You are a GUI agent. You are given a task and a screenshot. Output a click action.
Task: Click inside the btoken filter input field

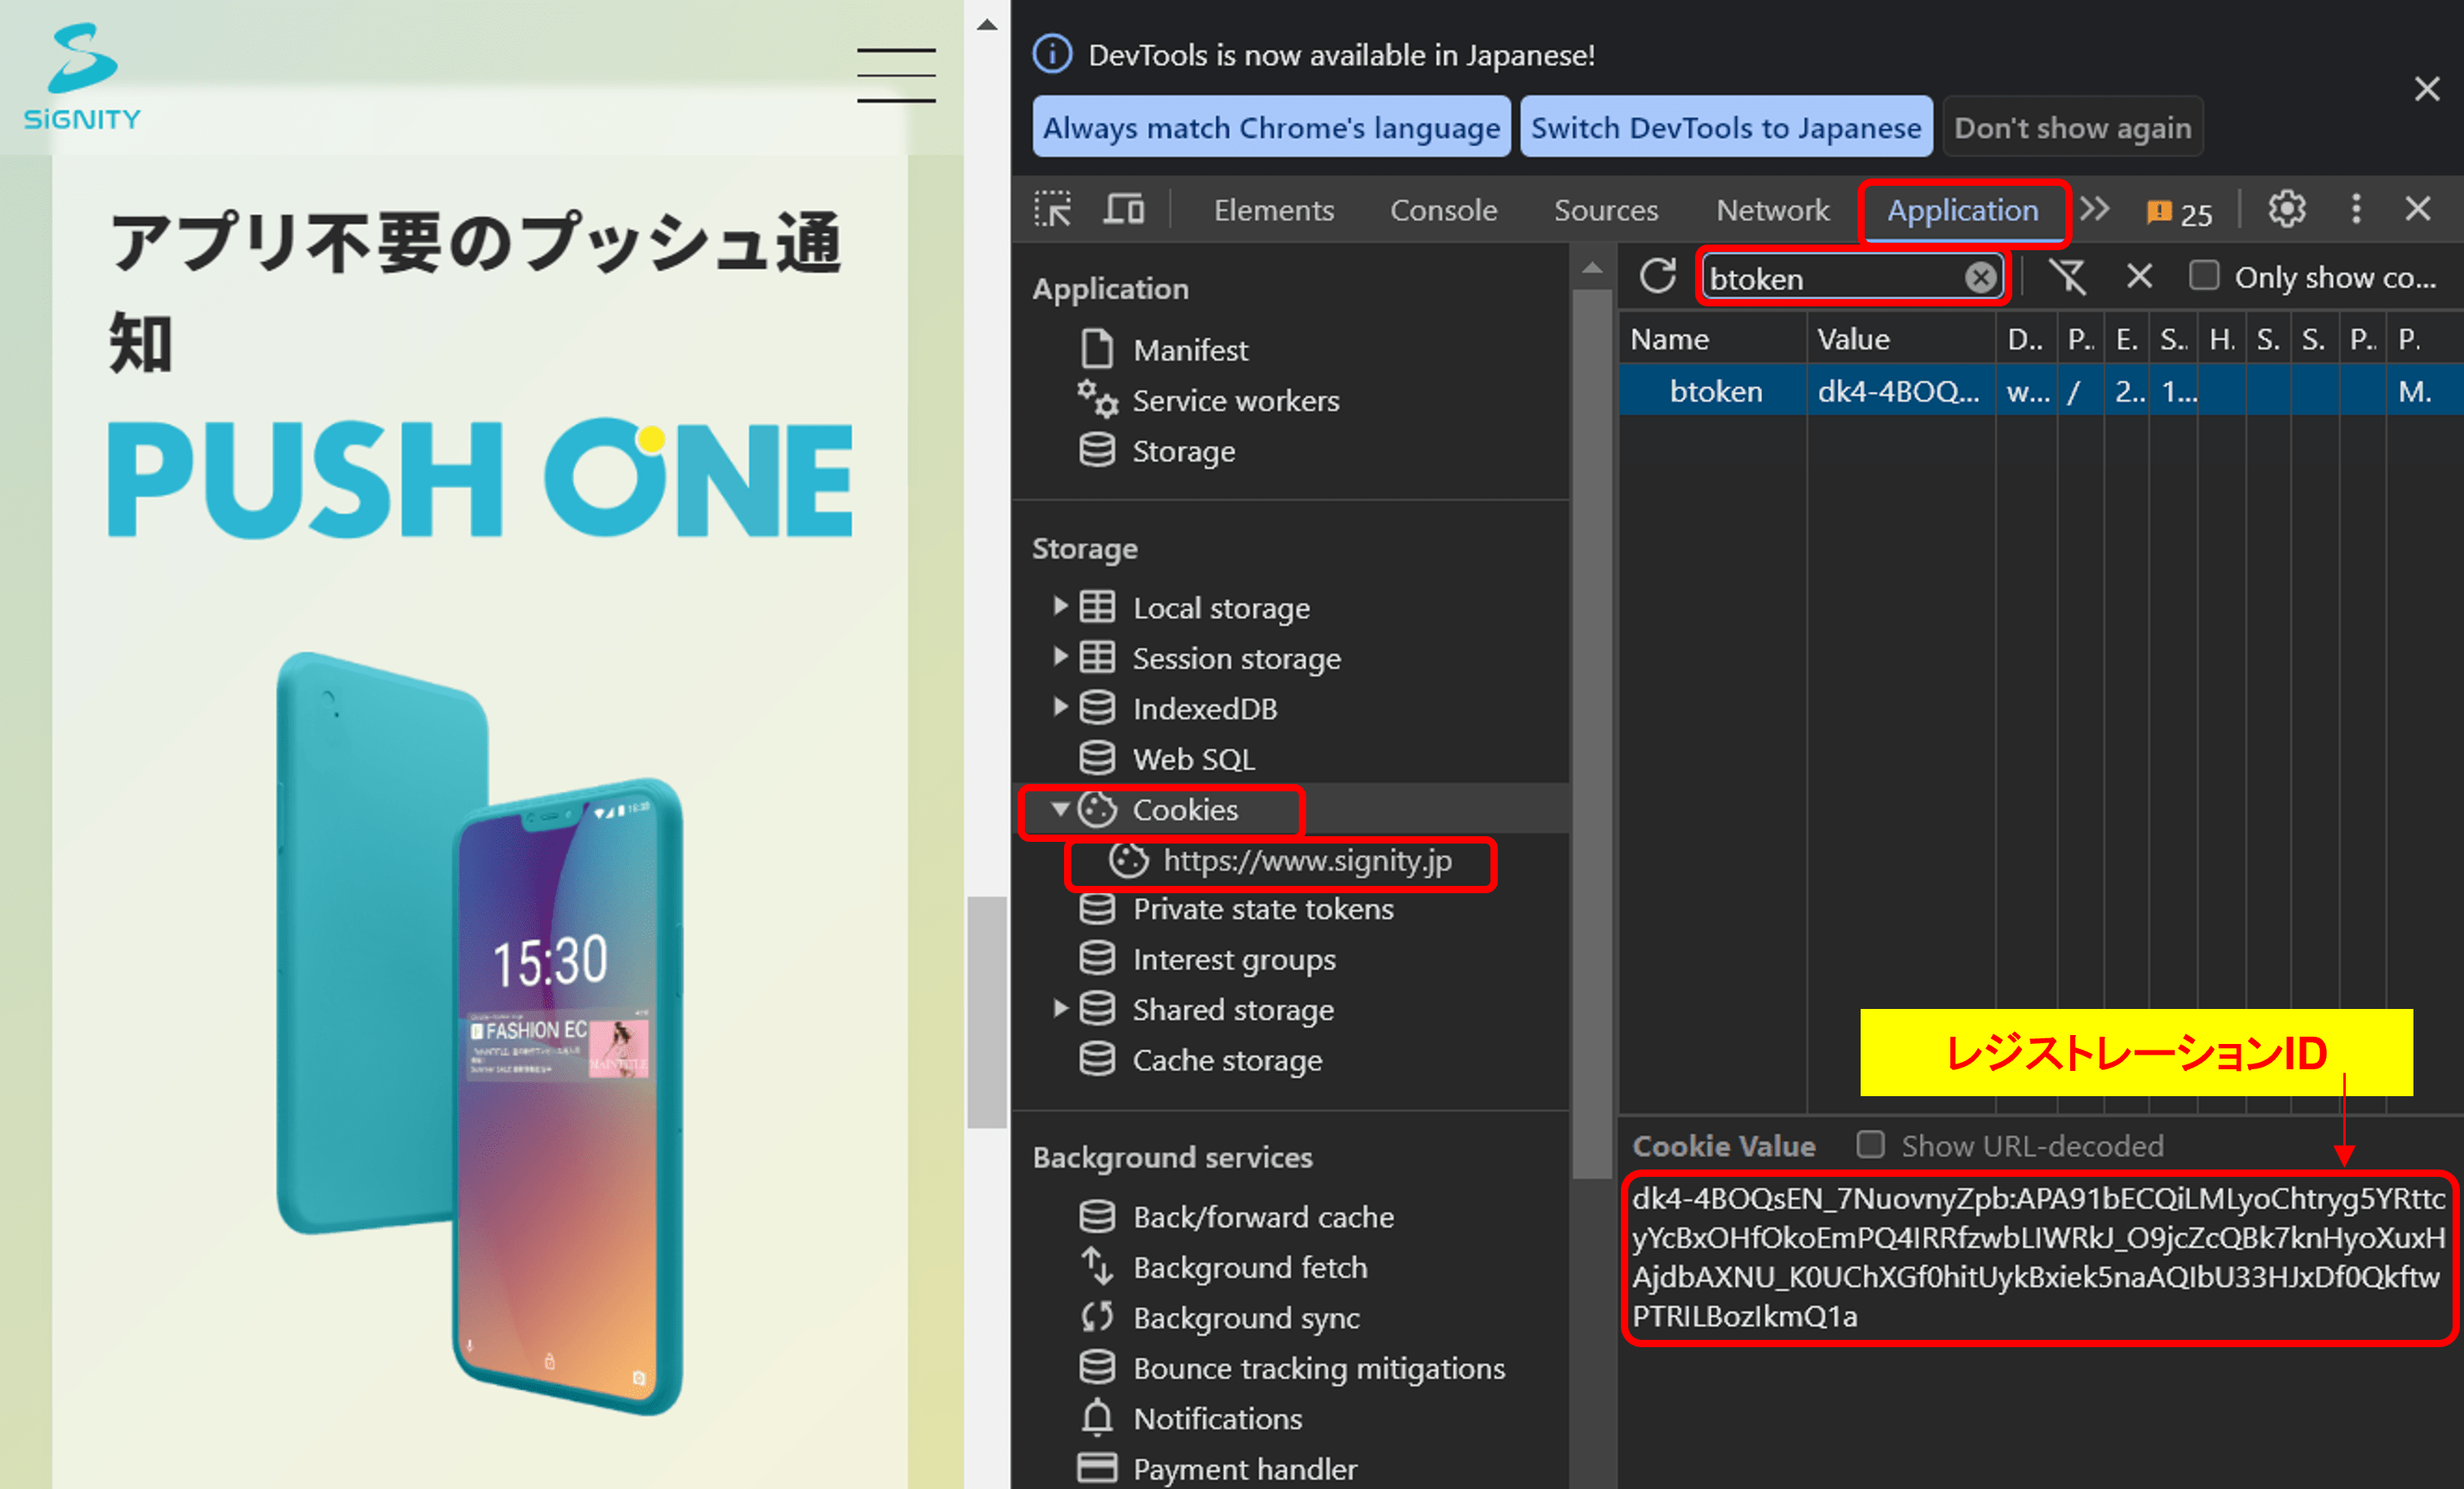(1840, 278)
